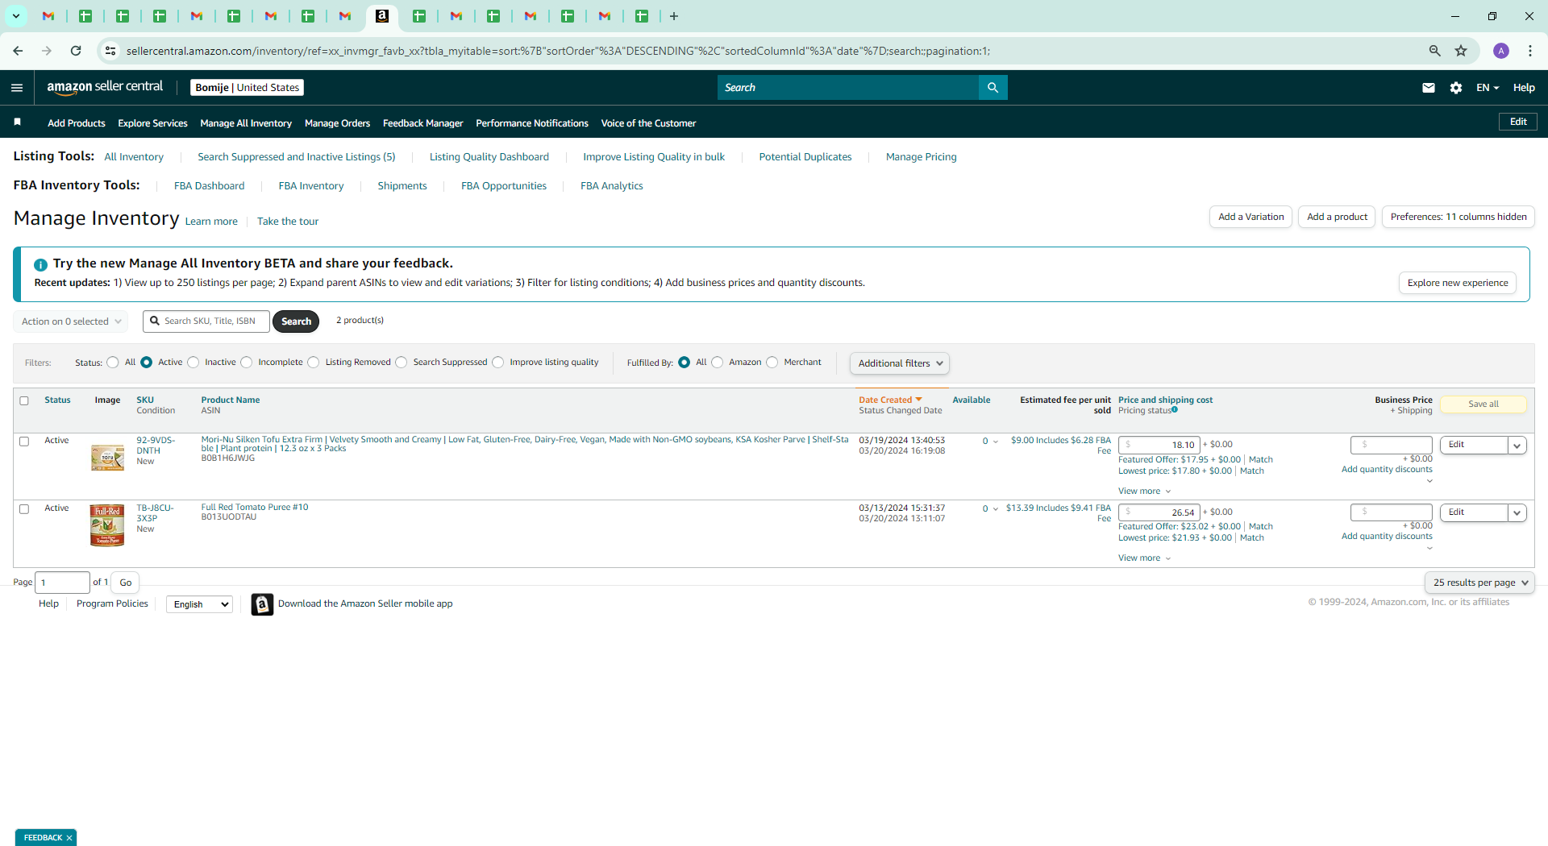Open the EN language dropdown in header
Screen dimensions: 1548x846
coord(1488,88)
